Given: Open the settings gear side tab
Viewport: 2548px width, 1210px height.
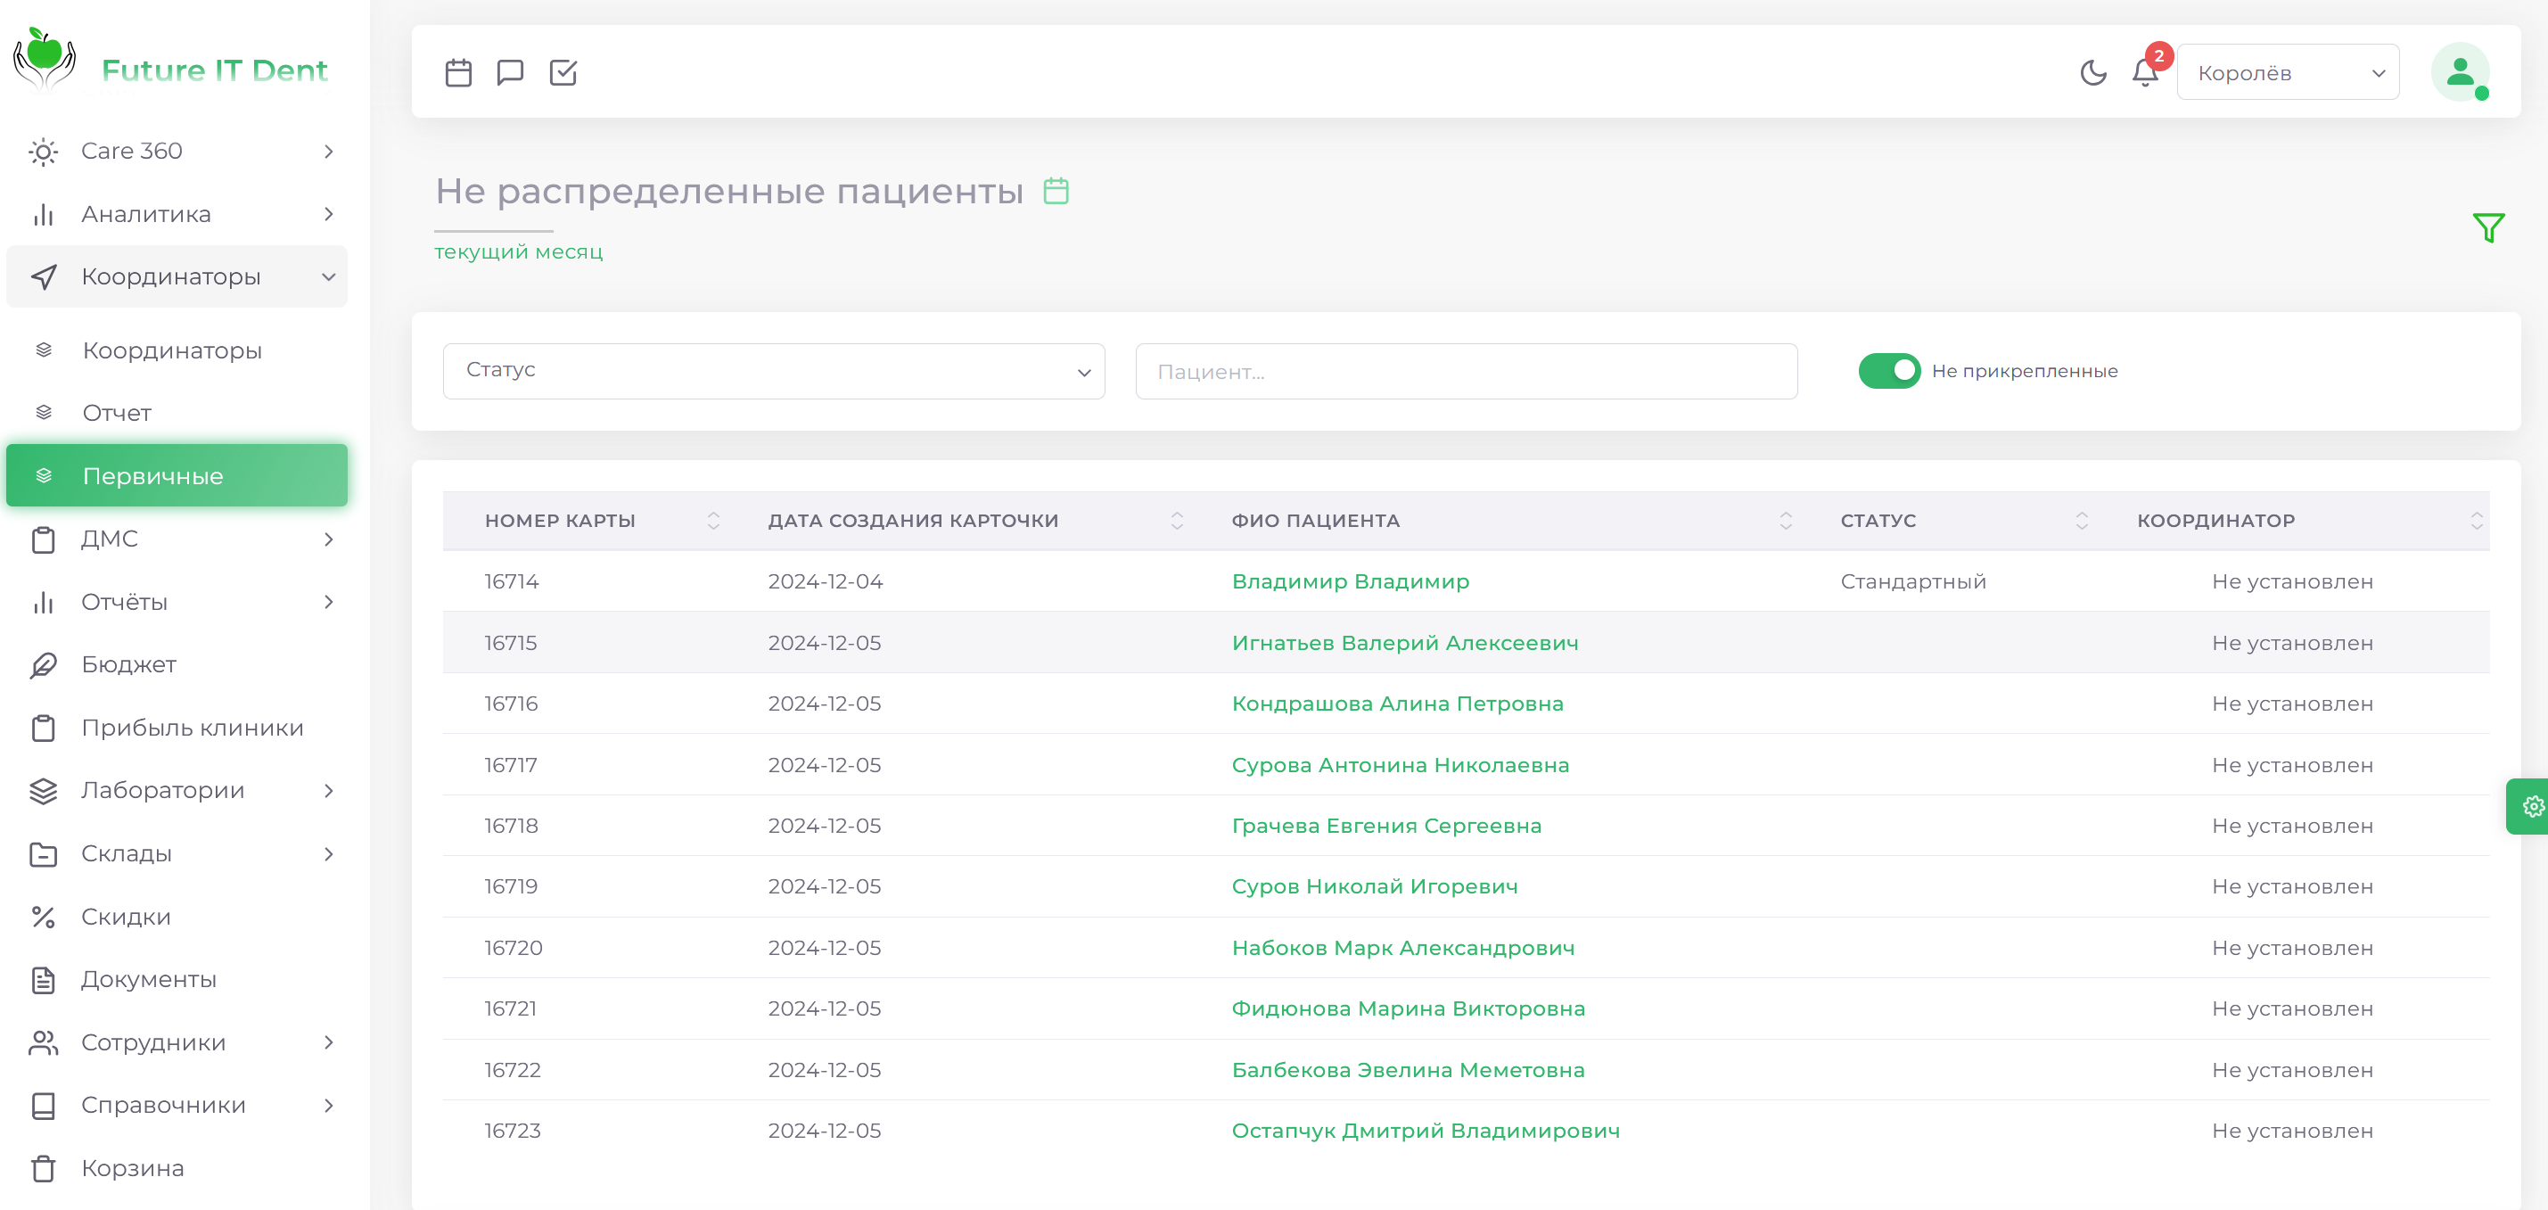Looking at the screenshot, I should point(2532,806).
